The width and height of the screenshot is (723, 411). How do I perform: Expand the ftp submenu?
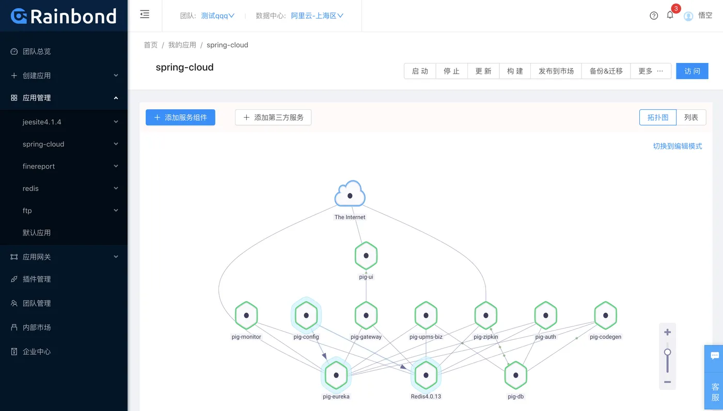(64, 210)
